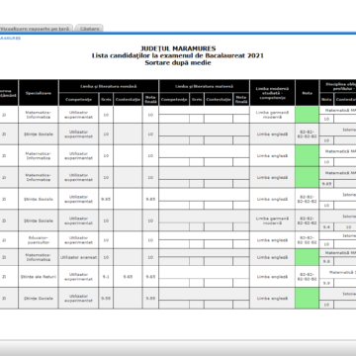The height and width of the screenshot is (356, 356).
Task: Click the Sortare după medie subtitle
Action: click(x=178, y=62)
